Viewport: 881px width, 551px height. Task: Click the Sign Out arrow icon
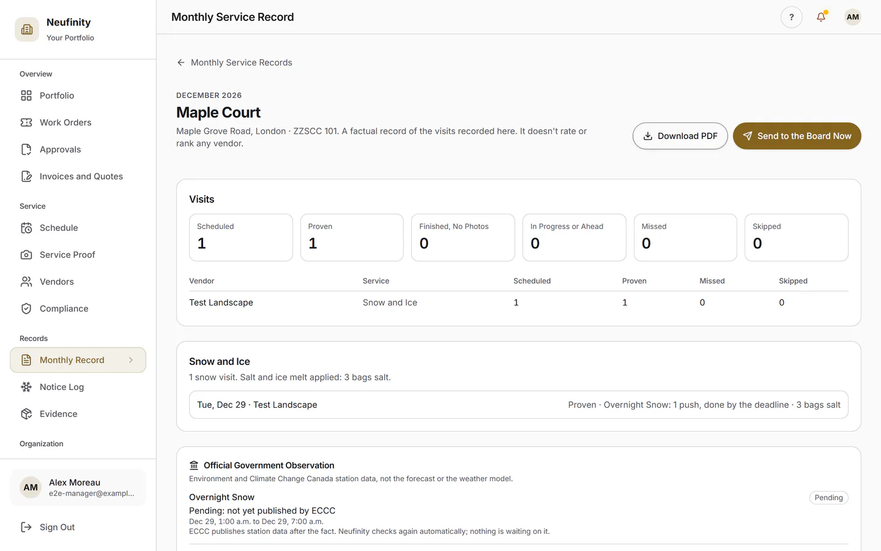tap(26, 527)
